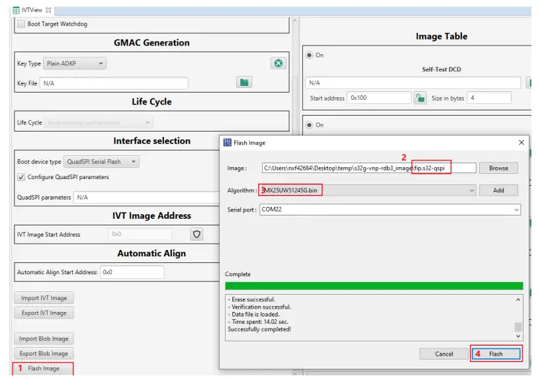This screenshot has width=540, height=380.
Task: Click the Image path input field
Action: (x=369, y=168)
